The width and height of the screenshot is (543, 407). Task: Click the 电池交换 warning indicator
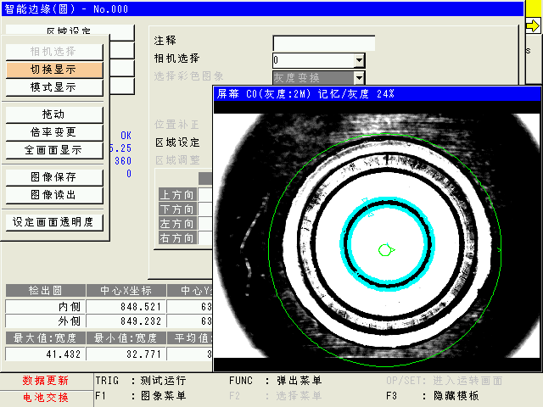46,397
